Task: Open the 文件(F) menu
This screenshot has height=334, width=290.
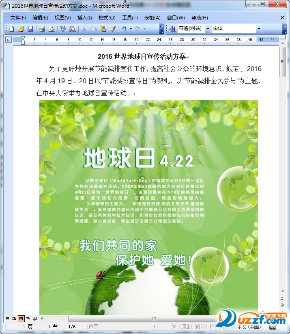Action: click(x=18, y=18)
